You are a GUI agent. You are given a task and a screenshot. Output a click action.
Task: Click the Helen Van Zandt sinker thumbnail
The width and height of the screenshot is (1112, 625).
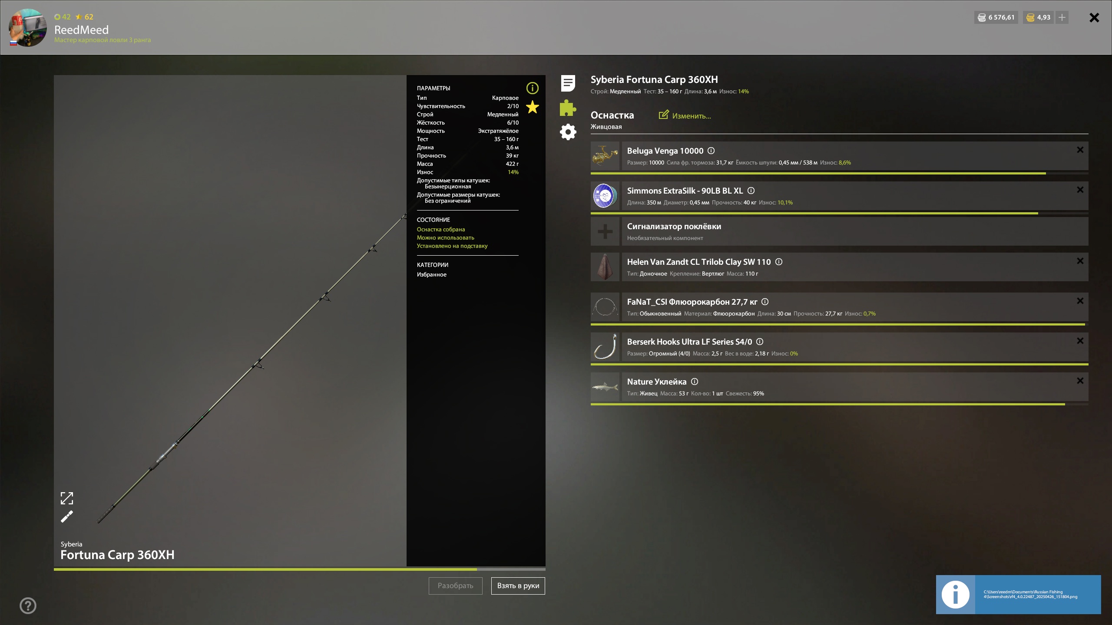tap(605, 267)
